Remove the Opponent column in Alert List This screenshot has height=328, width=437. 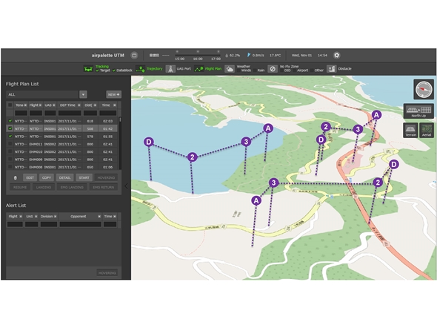(x=99, y=217)
